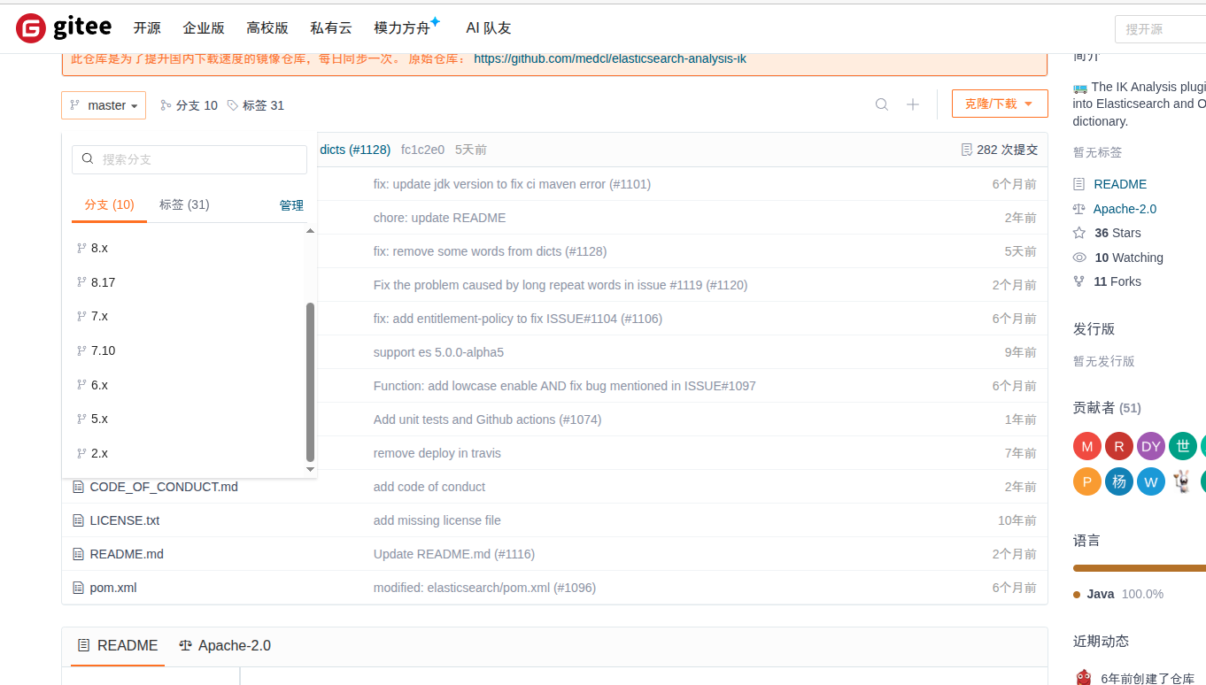This screenshot has height=685, width=1206.
Task: Click the rabbit contributor avatar
Action: (x=1182, y=481)
